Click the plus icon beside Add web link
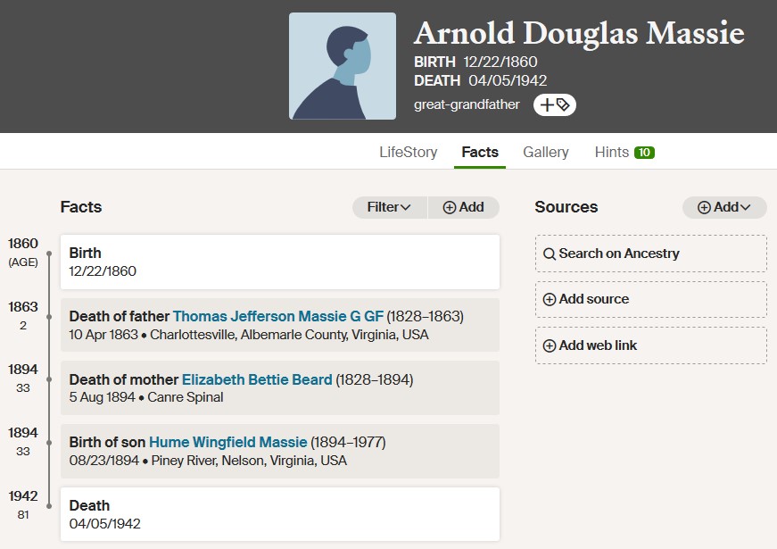 549,345
